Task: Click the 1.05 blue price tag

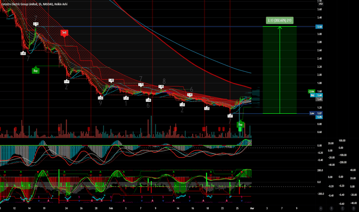Action: 319,117
